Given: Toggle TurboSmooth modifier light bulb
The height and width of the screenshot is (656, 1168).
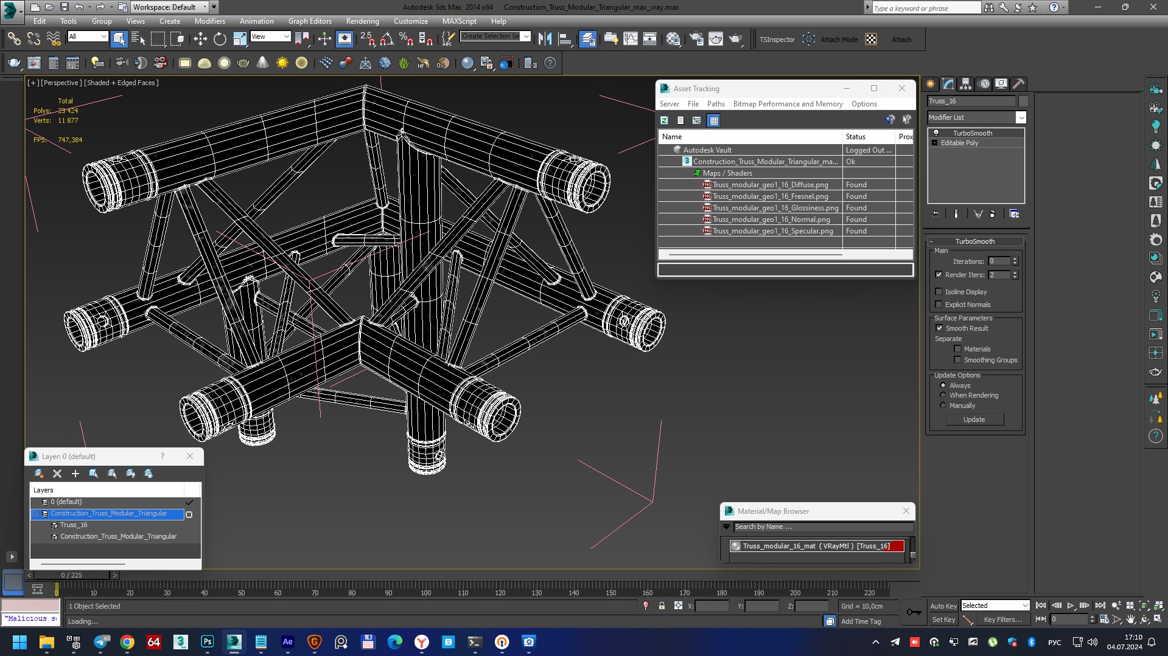Looking at the screenshot, I should point(936,133).
